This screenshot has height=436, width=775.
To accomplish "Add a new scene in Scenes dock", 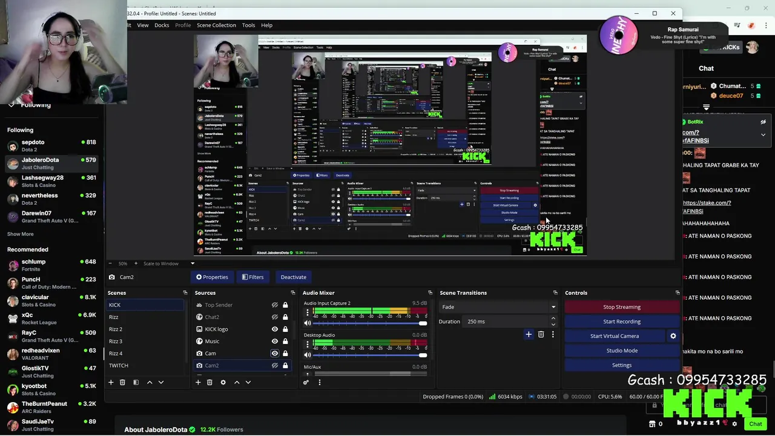I will pyautogui.click(x=111, y=382).
